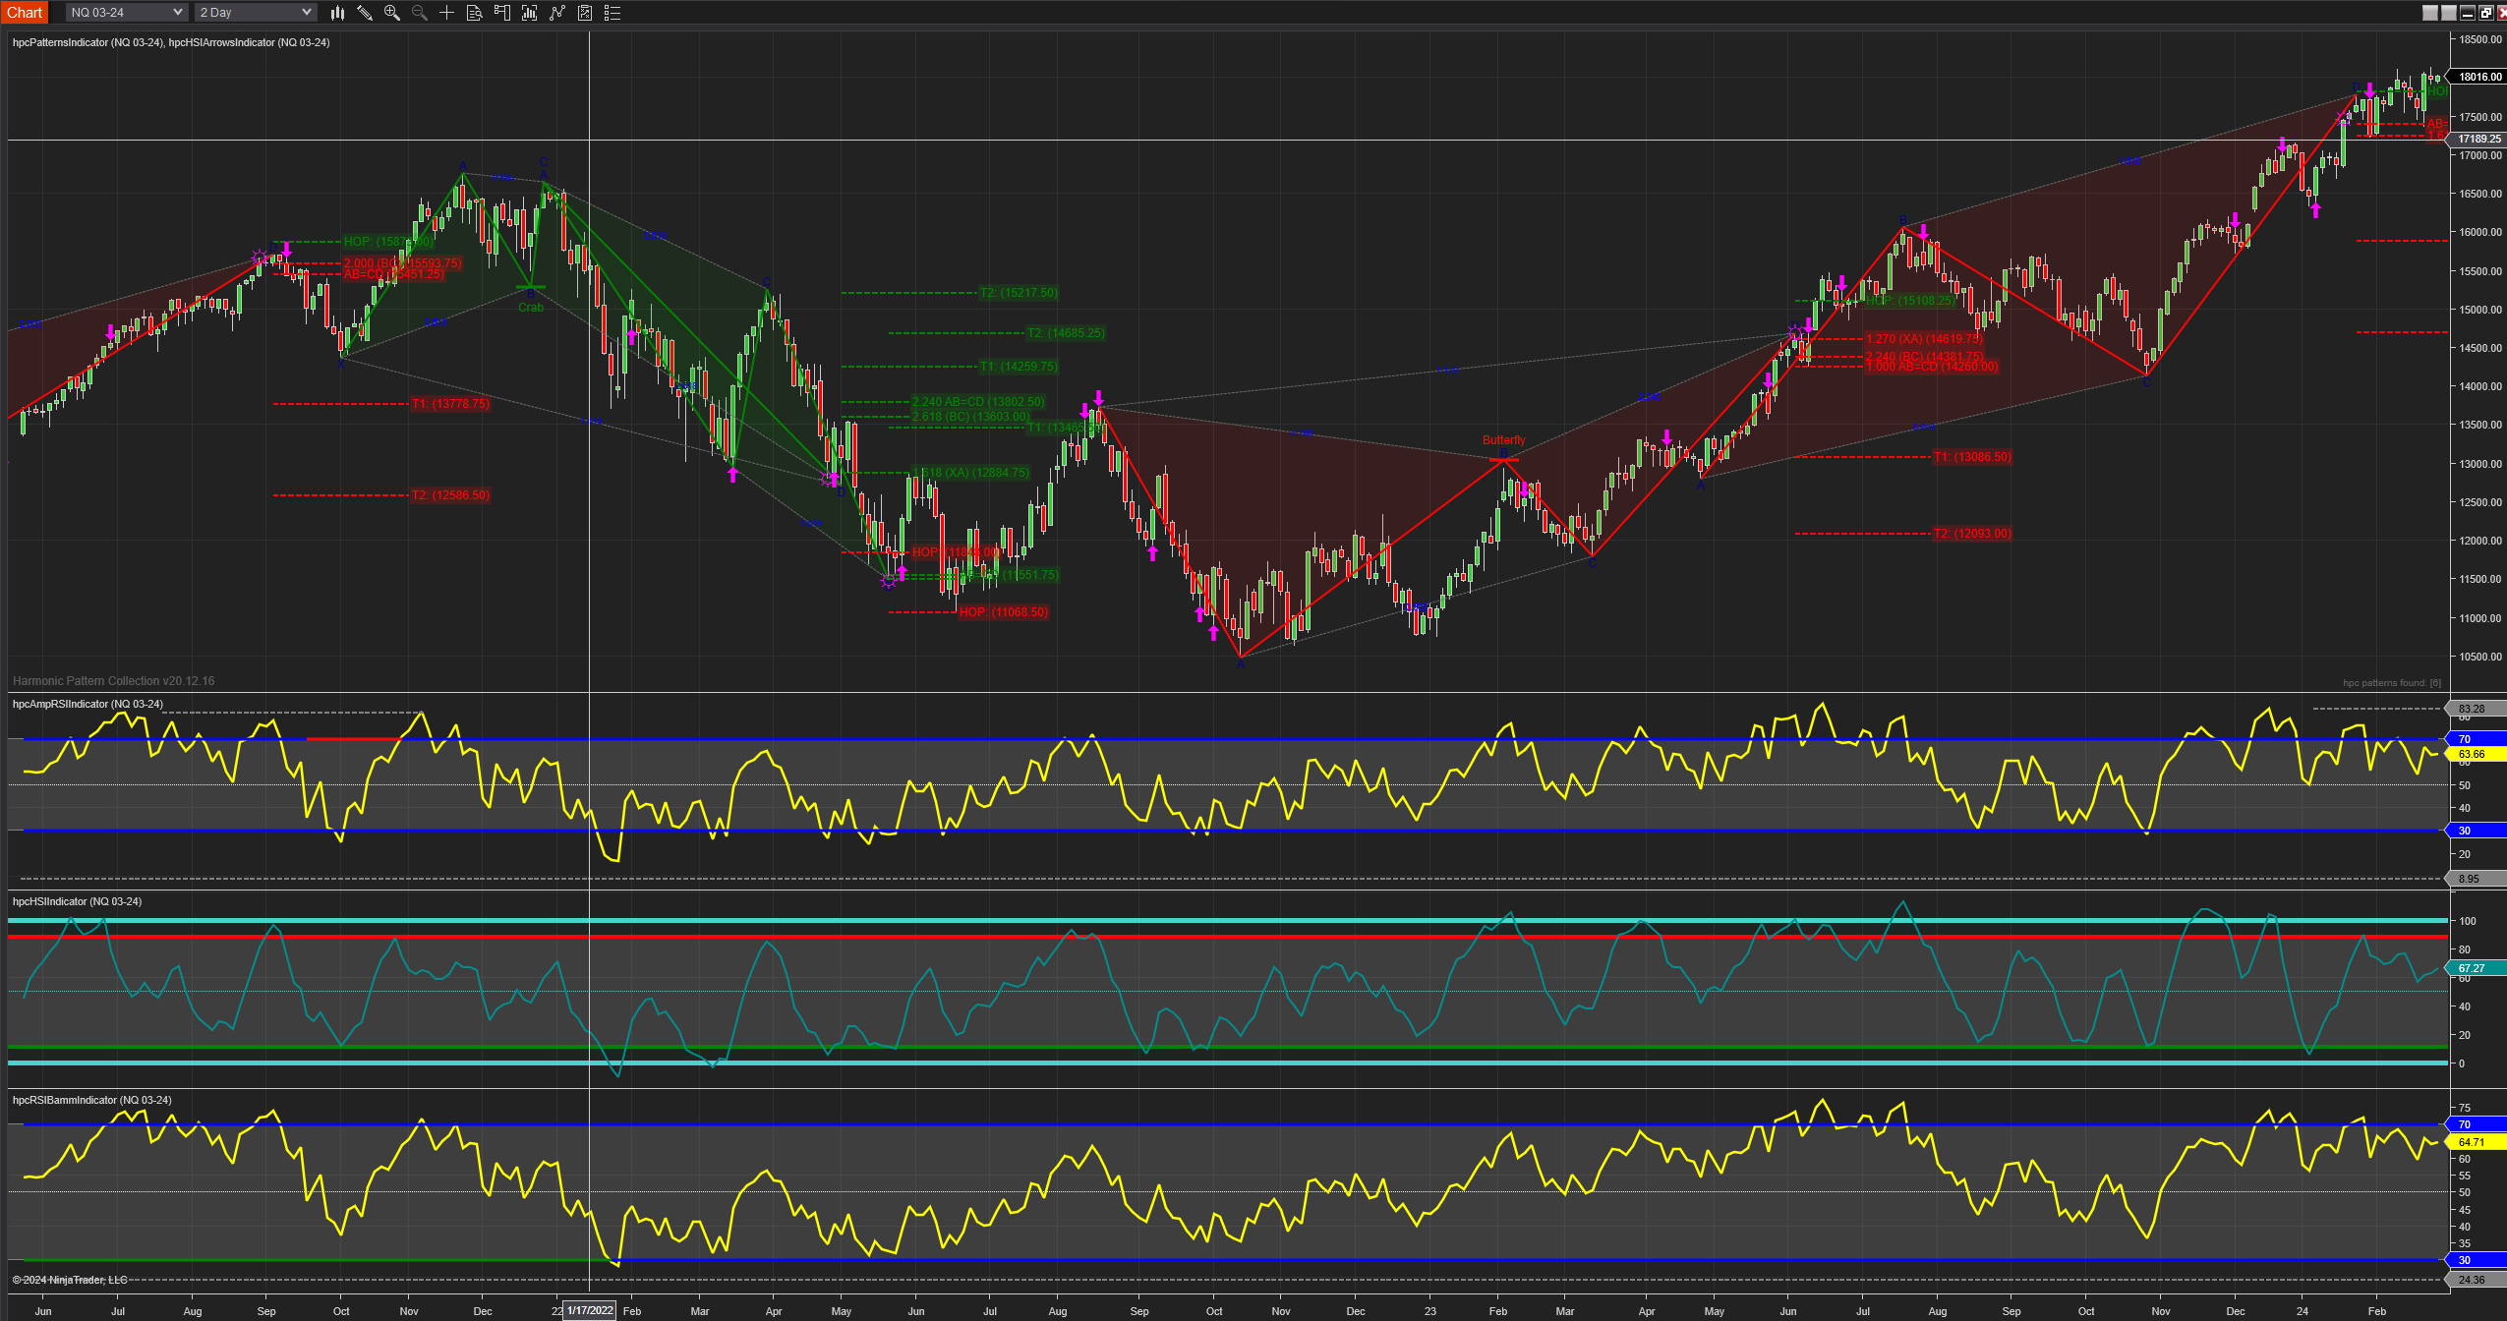
Task: Select the Drawing Tools pencil icon
Action: [365, 13]
